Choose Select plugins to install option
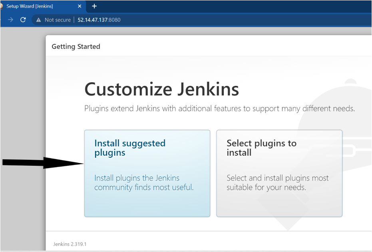372x252 pixels. pos(279,173)
